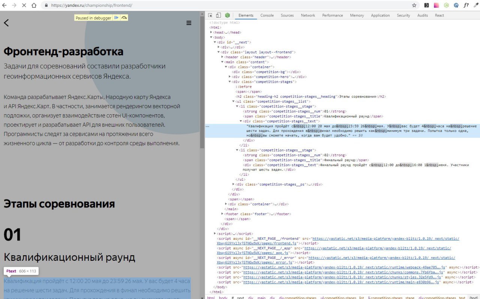Collapse the div id="__next" node
This screenshot has height=299, width=480.
(215, 42)
